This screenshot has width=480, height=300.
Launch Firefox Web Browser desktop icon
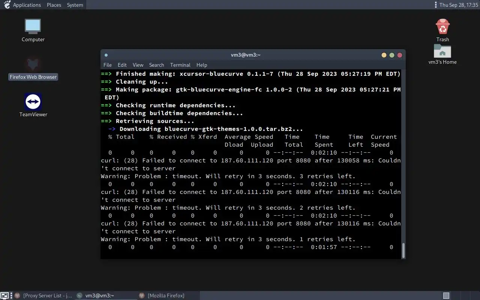click(x=33, y=68)
